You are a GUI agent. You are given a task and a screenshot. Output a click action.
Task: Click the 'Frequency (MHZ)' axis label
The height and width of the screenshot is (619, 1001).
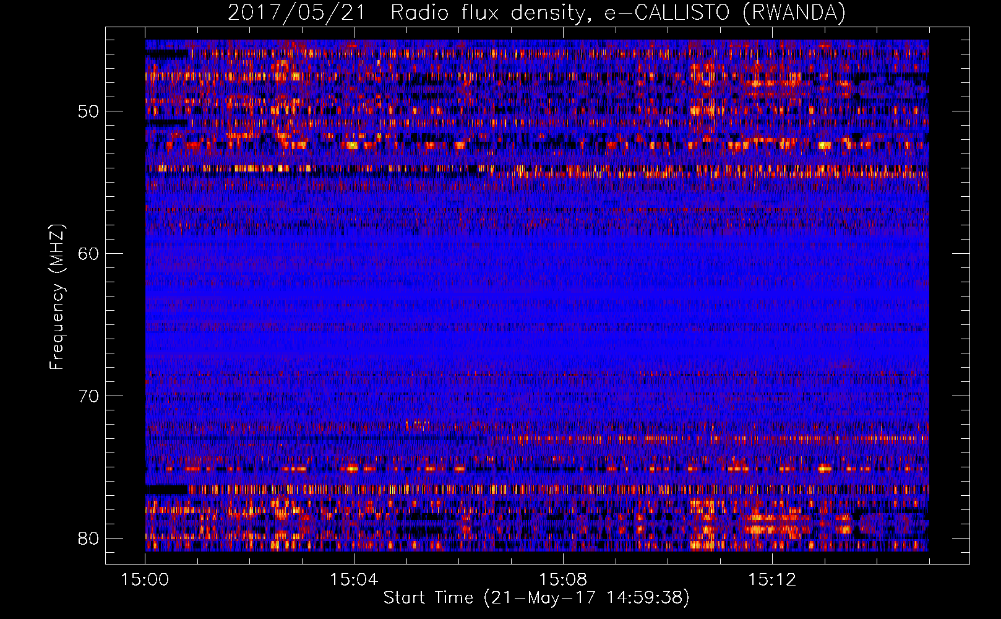(x=57, y=297)
